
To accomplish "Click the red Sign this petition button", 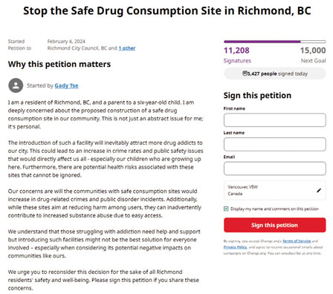I will (274, 225).
